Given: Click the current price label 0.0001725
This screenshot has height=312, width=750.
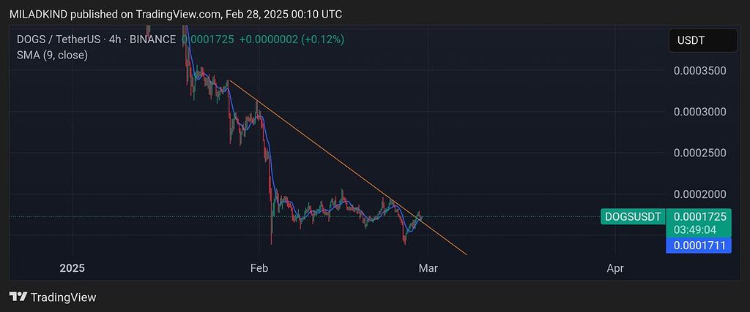Looking at the screenshot, I should [x=699, y=217].
